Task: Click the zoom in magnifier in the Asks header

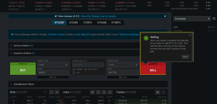Action: coord(110,92)
